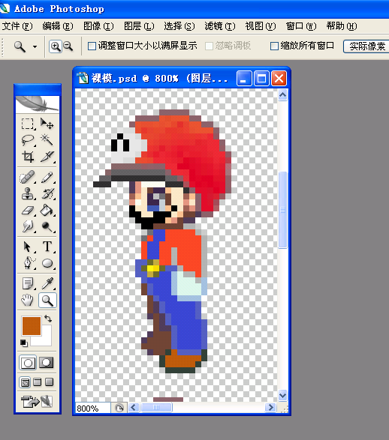This screenshot has height=440, width=389.
Task: Select the Eraser tool
Action: (x=28, y=210)
